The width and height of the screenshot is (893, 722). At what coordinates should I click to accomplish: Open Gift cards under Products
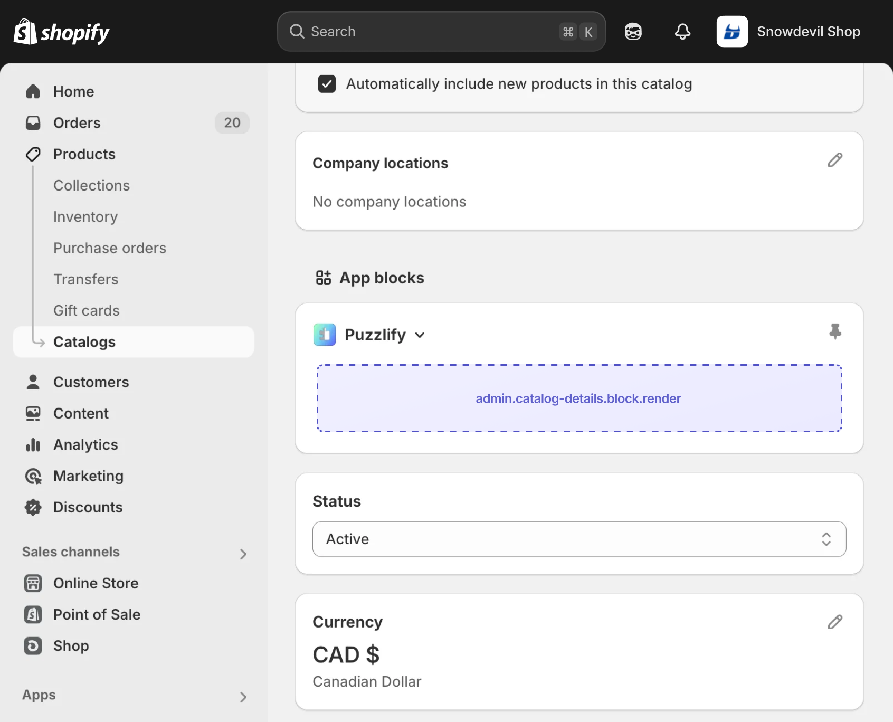pos(87,310)
